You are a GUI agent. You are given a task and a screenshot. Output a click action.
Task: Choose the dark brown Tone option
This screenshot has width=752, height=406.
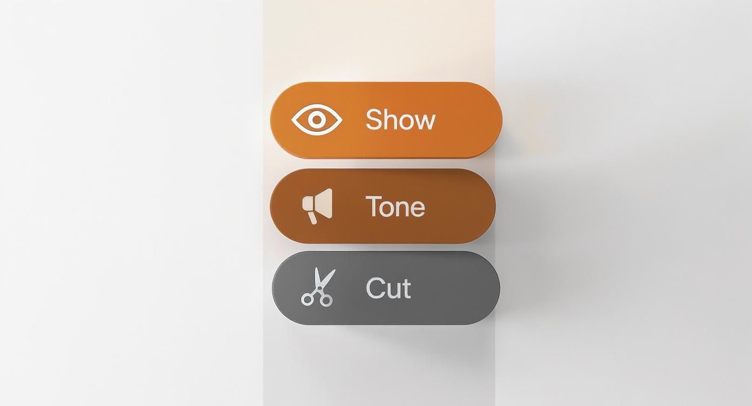[382, 206]
